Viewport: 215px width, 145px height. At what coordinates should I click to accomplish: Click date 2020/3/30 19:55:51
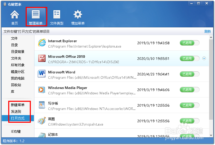click(153, 59)
